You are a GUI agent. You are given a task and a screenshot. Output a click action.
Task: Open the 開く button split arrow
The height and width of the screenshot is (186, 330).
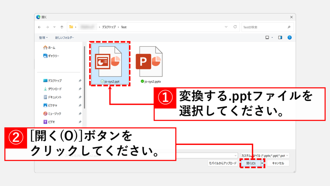tap(262, 163)
